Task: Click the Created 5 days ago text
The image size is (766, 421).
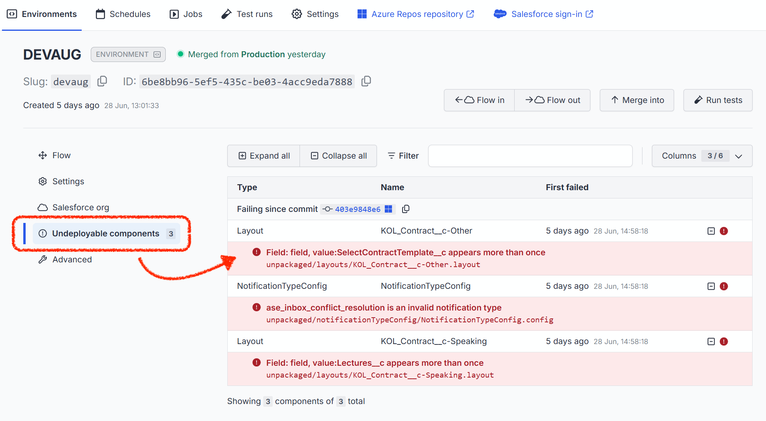Action: 61,105
